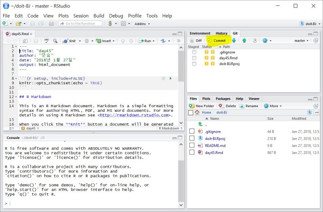Switch to the Plots tab
Screen dimensions: 323x212
point(206,99)
